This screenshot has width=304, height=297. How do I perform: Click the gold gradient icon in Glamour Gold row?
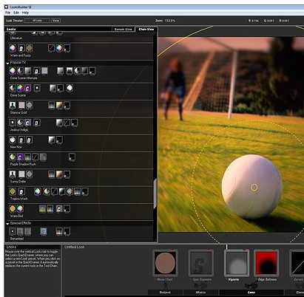point(59,106)
